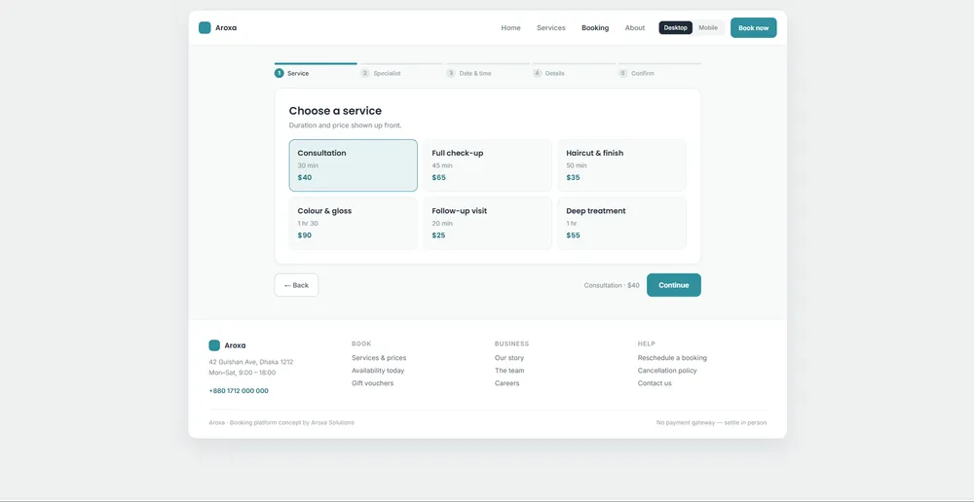This screenshot has width=974, height=502.
Task: Open Availability today footer link
Action: point(378,371)
